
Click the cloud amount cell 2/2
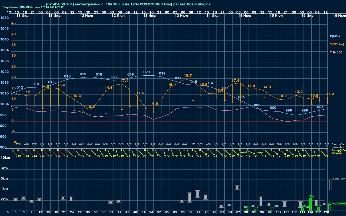coord(50,145)
